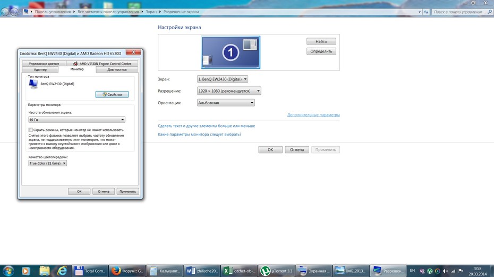
Task: Open the Windows Start menu orb
Action: pos(8,271)
